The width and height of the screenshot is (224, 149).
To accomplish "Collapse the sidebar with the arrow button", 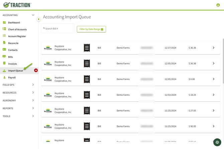I will [x=38, y=19].
